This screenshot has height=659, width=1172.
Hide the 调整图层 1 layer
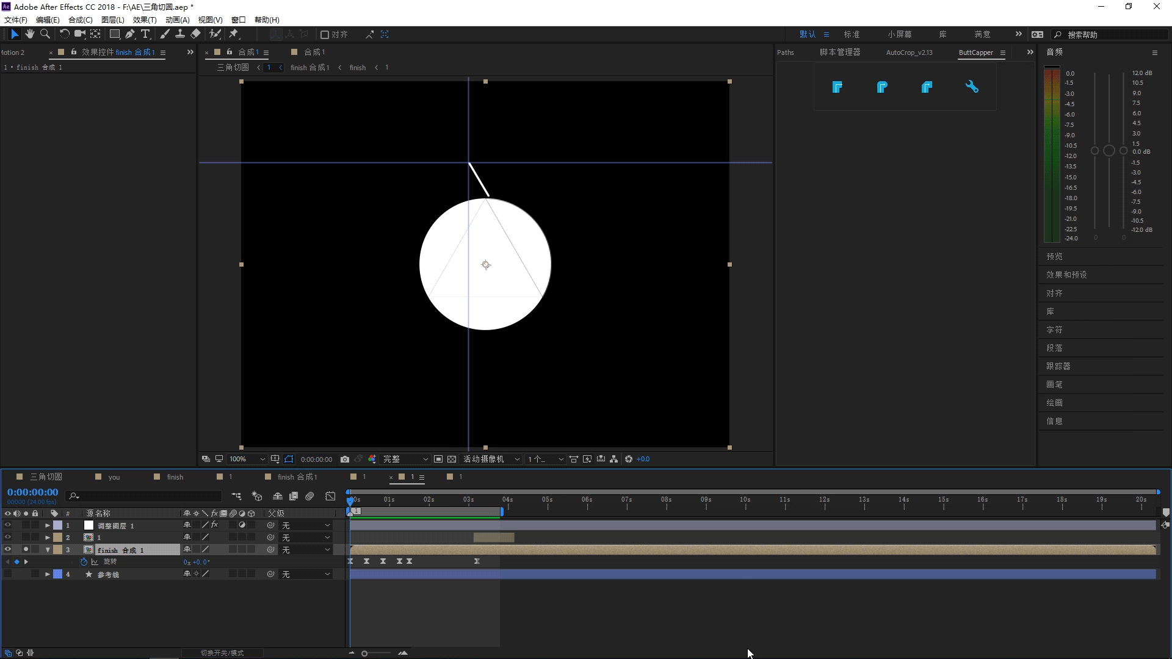(x=7, y=525)
